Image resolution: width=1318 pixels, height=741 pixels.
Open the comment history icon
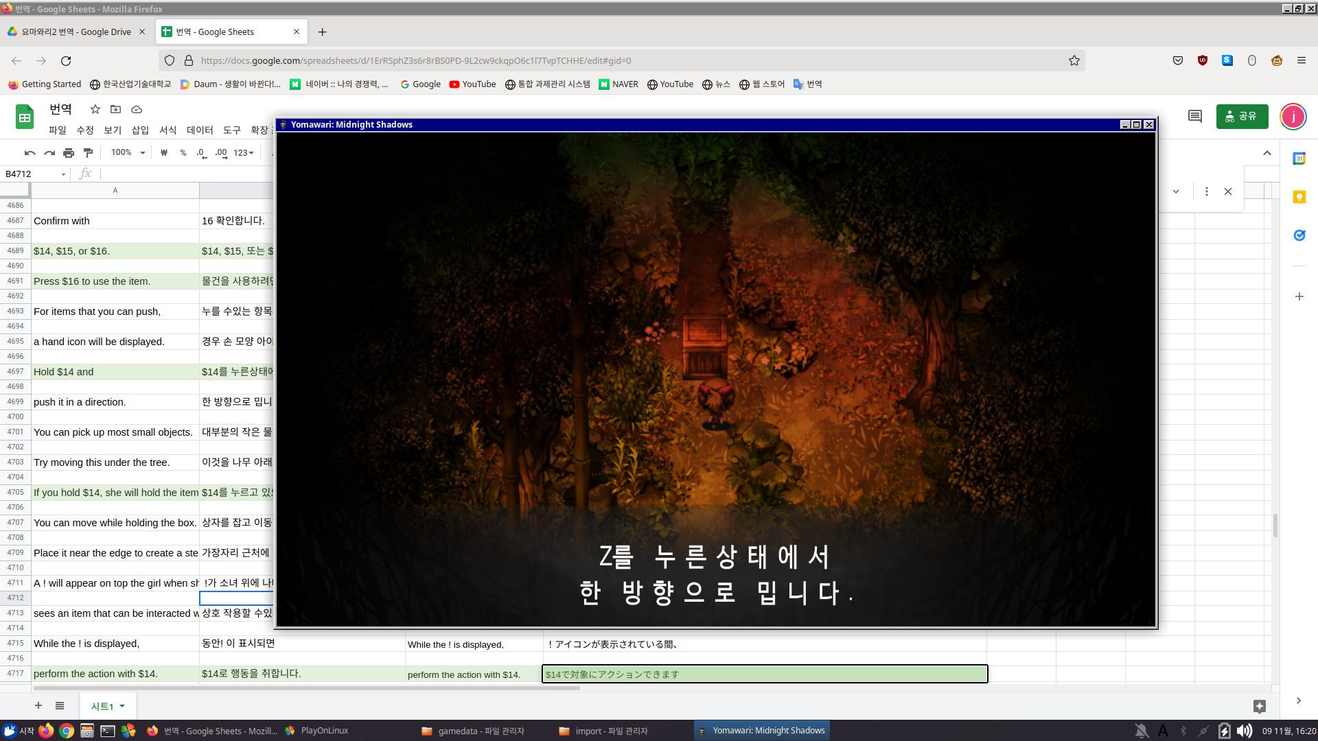click(x=1194, y=117)
